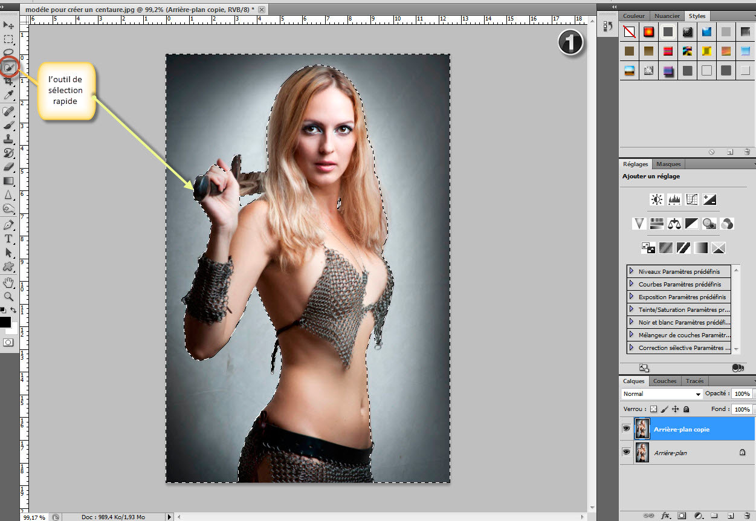Select the Zoom tool
This screenshot has height=521, width=756.
8,296
